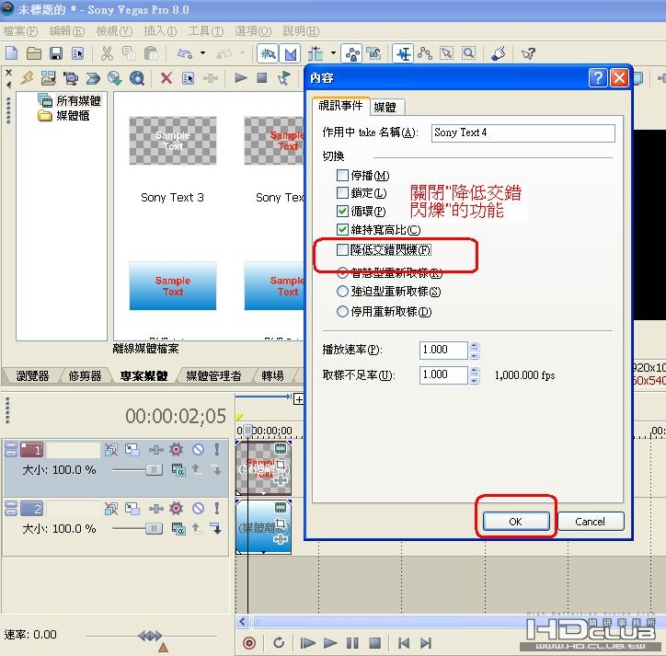Click the 速率 playback rate slider
This screenshot has width=666, height=656.
pyautogui.click(x=150, y=637)
